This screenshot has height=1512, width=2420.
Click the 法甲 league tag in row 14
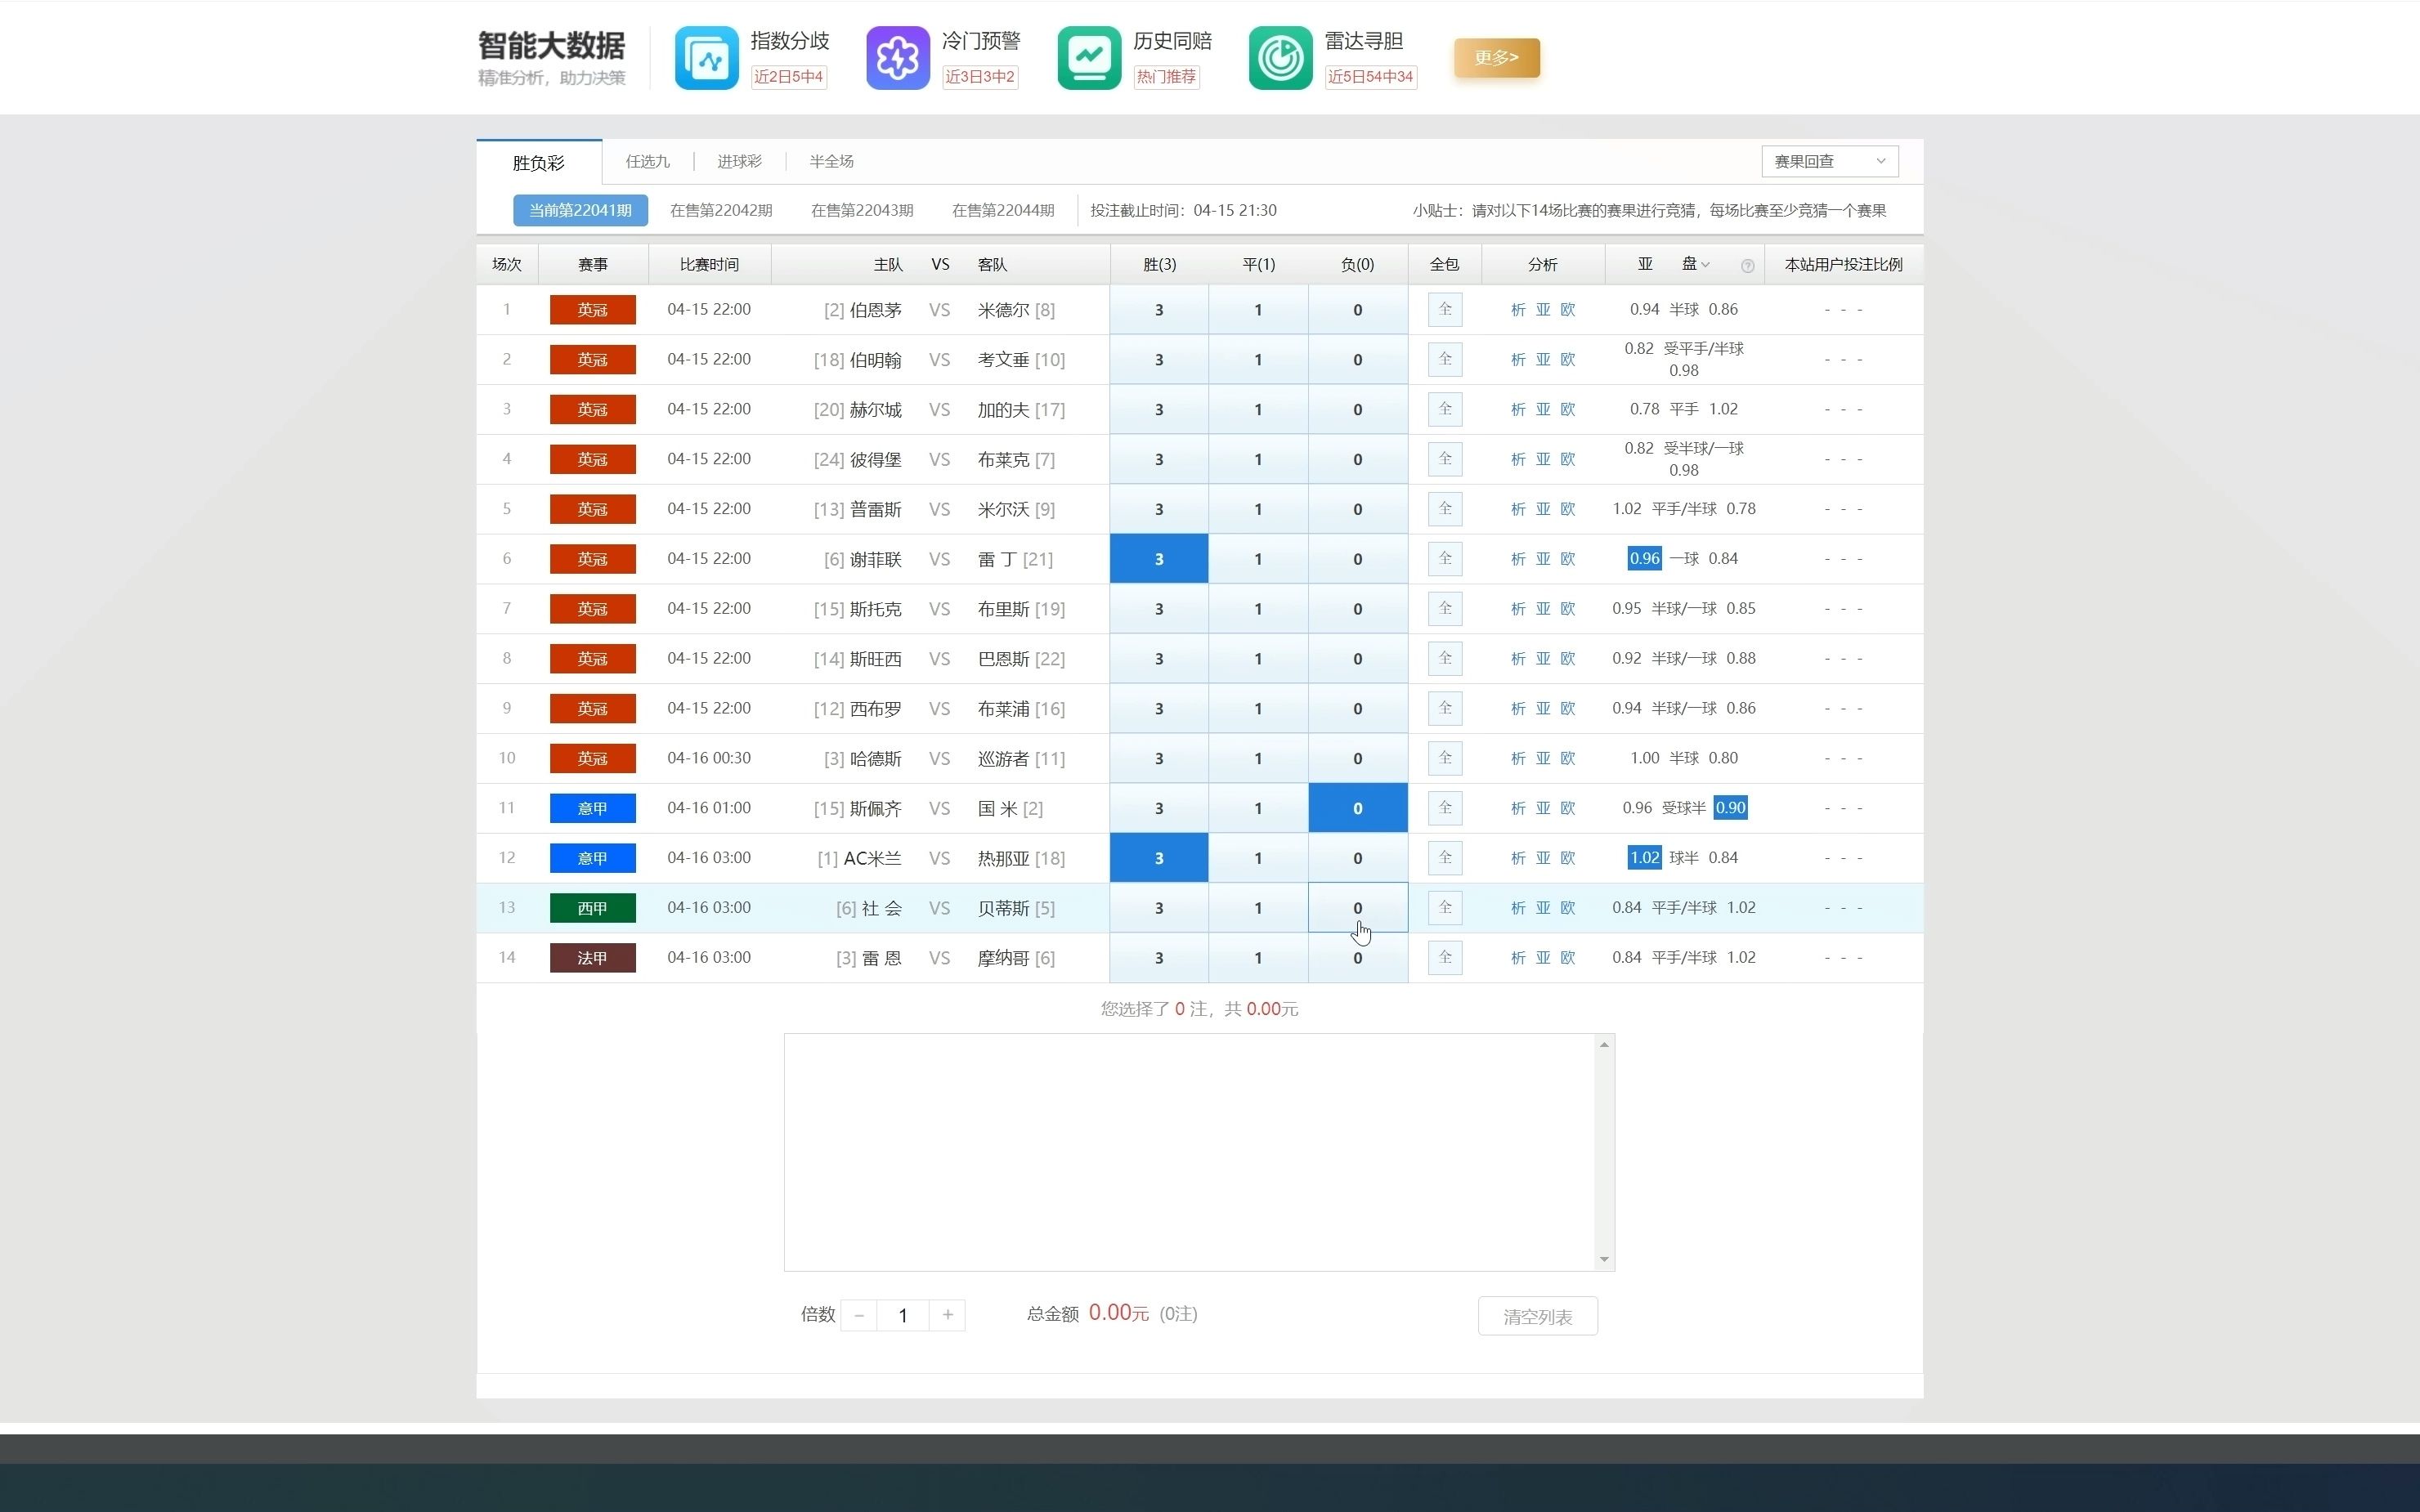point(592,958)
